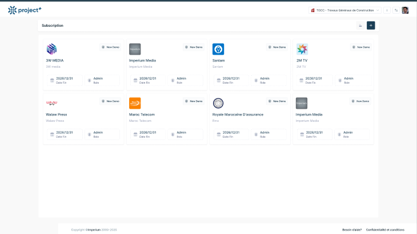Click Admin role on Royale Marocaine D'assurance card

coord(264,133)
